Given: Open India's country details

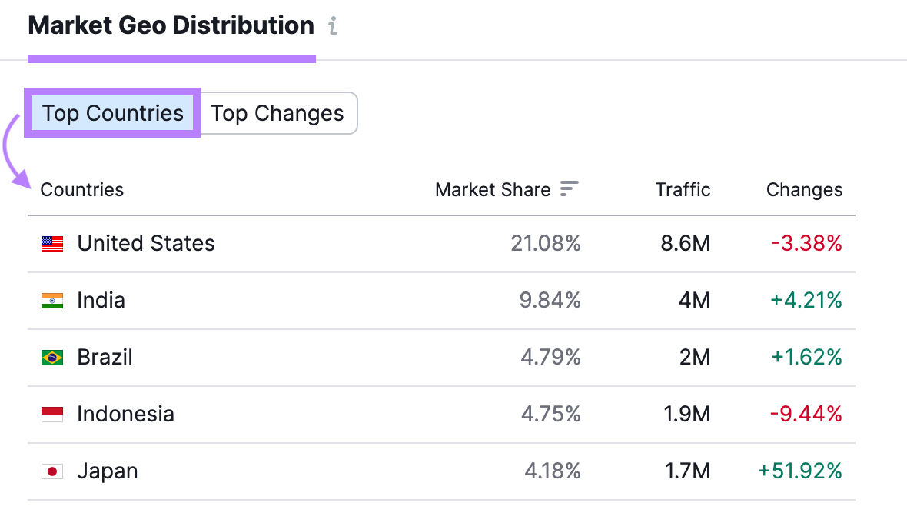Looking at the screenshot, I should coord(101,300).
